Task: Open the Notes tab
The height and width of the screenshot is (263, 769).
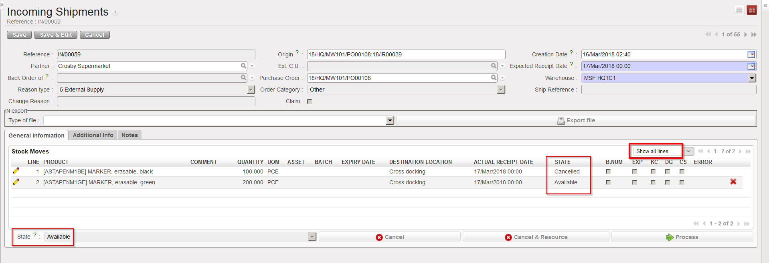Action: click(130, 135)
